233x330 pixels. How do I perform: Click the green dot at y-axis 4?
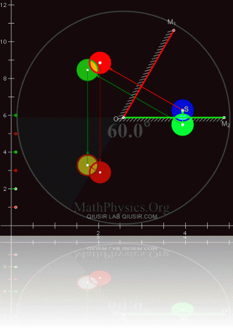(16, 152)
